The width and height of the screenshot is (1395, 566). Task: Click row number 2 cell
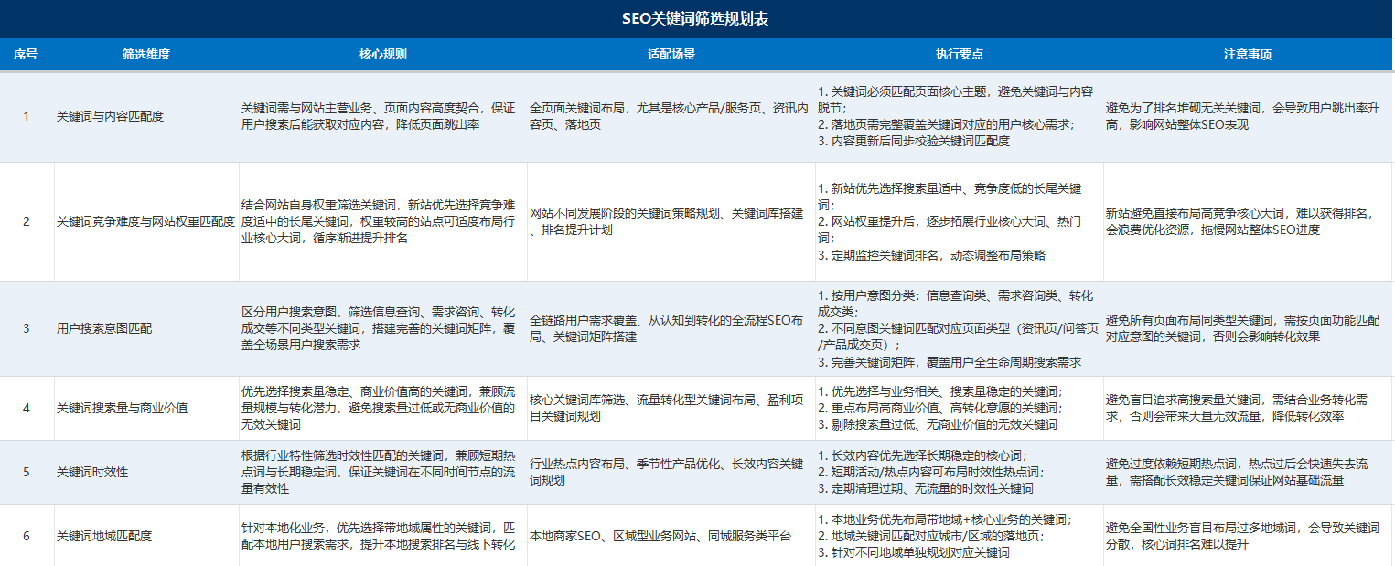27,221
